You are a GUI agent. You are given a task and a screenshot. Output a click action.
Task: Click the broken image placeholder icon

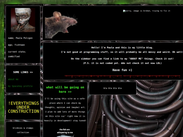tap(124, 11)
